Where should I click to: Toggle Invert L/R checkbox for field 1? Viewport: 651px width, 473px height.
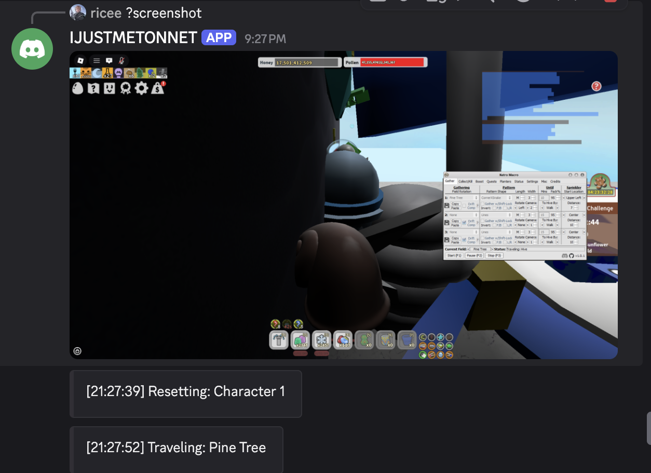point(505,208)
